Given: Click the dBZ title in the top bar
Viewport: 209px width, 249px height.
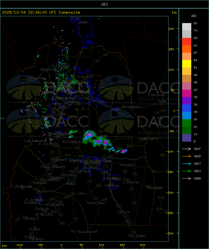Looking at the screenshot, I should click(x=105, y=4).
